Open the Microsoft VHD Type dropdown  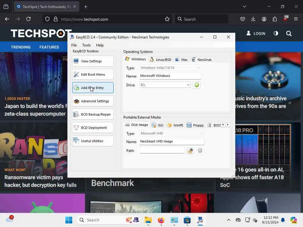[x=172, y=133]
